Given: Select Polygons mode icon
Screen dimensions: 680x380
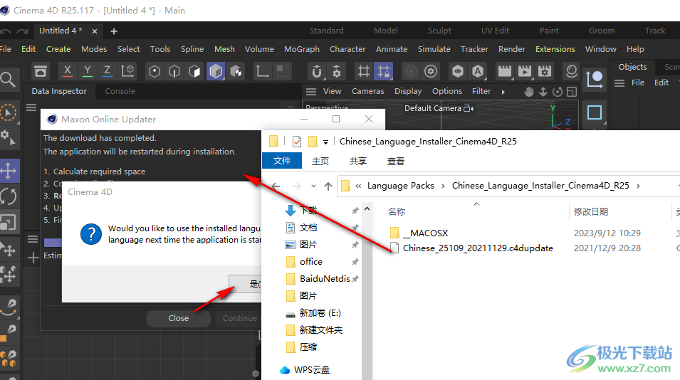Looking at the screenshot, I should (194, 71).
